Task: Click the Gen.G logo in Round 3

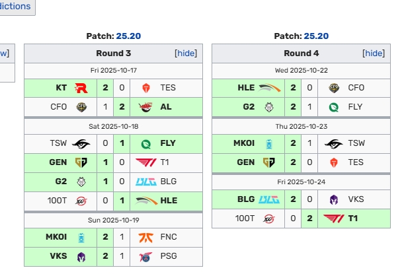Action: click(x=81, y=162)
